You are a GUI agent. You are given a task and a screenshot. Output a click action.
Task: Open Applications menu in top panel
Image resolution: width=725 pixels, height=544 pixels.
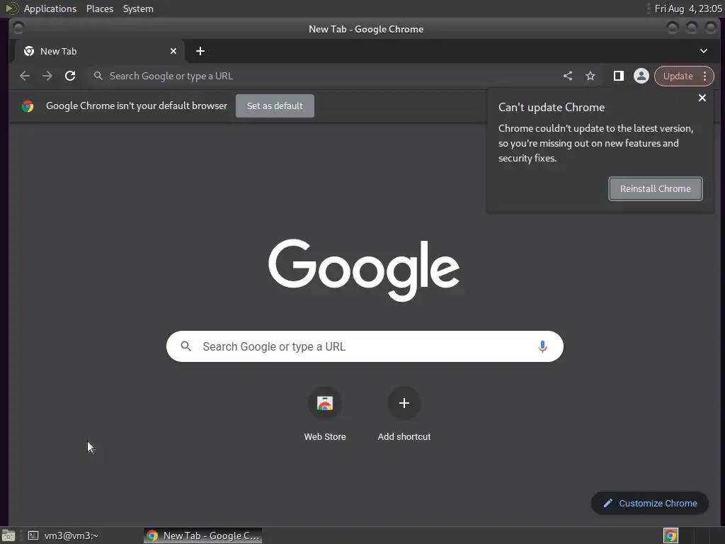tap(50, 8)
